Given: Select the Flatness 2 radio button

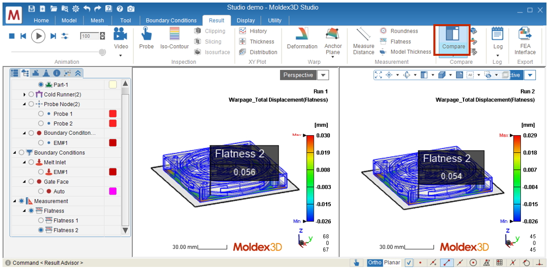Looking at the screenshot, I should (x=41, y=230).
